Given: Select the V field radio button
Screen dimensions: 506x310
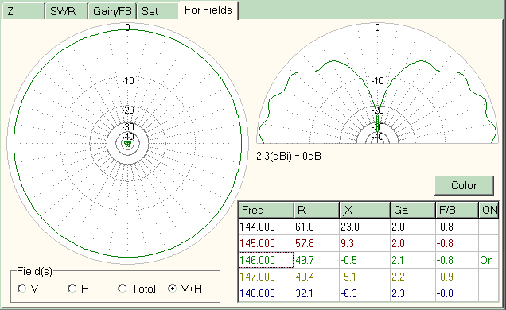Looking at the screenshot, I should 28,289.
